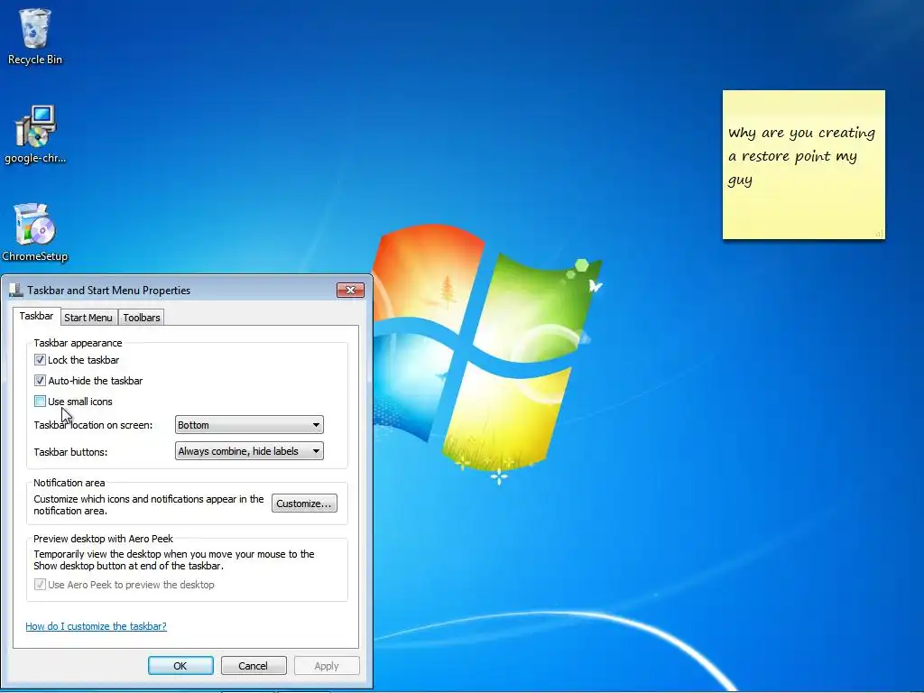Screen dimensions: 924x693
Task: Select the google-chr... installer desktop icon
Action: (35, 134)
